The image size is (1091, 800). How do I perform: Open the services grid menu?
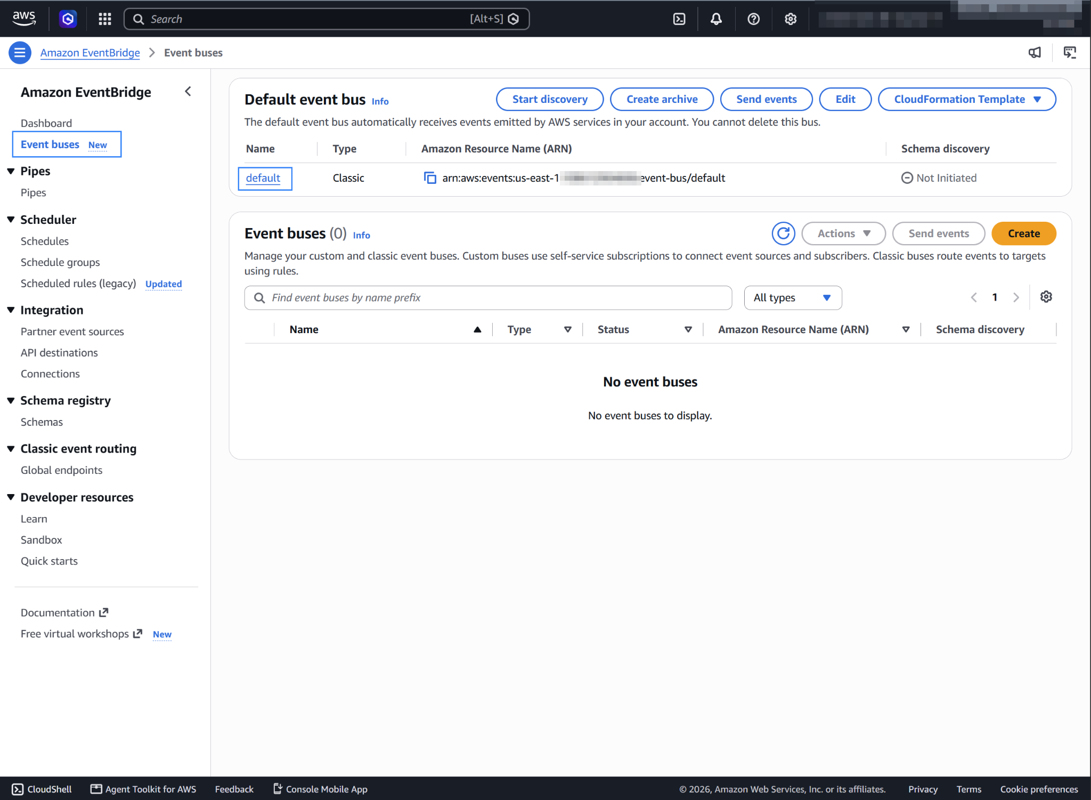pos(105,19)
